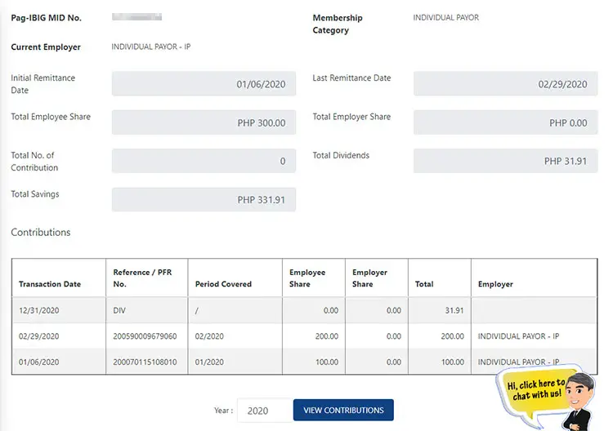Select reference number 200070115108010
Viewport: 613px width, 431px height.
click(145, 362)
